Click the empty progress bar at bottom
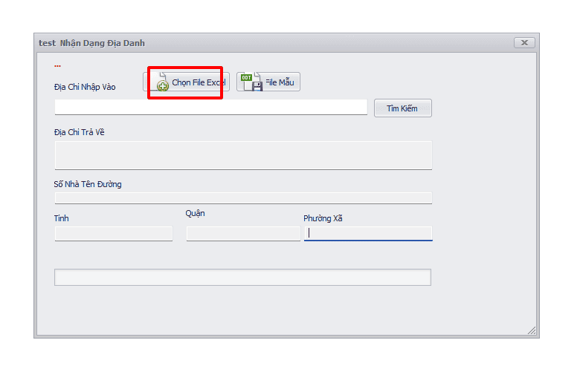The width and height of the screenshot is (580, 392). pyautogui.click(x=242, y=277)
